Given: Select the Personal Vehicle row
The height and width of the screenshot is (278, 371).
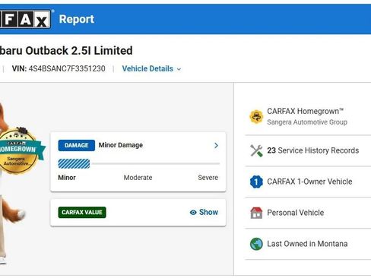Looking at the screenshot, I should tap(308, 213).
